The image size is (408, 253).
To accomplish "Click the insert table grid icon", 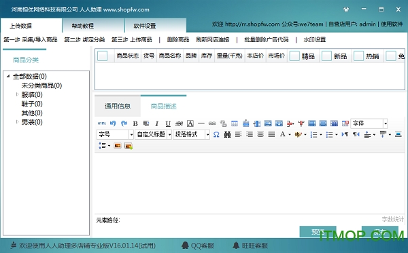I will pos(235,123).
